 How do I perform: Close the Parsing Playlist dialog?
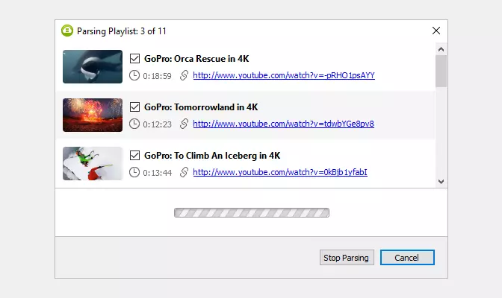(x=436, y=31)
